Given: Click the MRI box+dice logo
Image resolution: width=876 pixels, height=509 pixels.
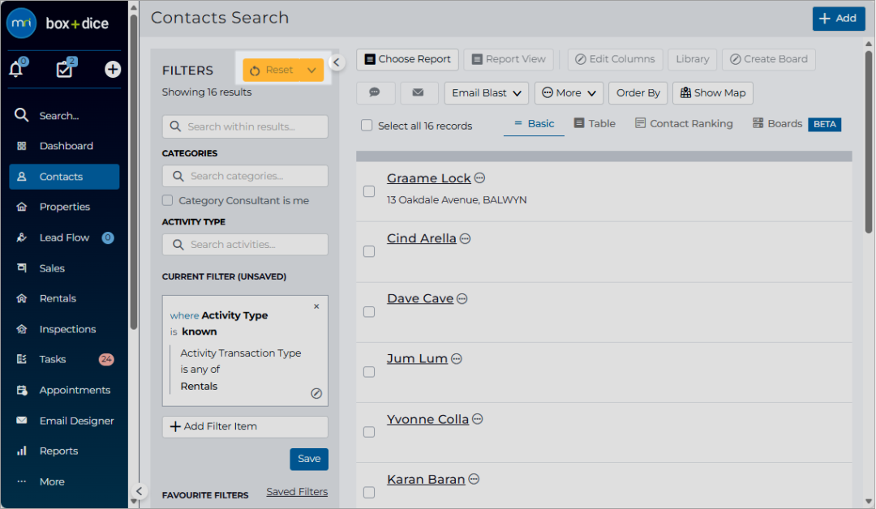Looking at the screenshot, I should [x=58, y=24].
